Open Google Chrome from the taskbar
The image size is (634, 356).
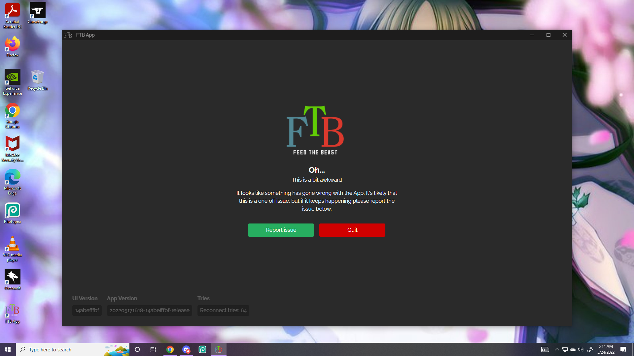coord(170,349)
